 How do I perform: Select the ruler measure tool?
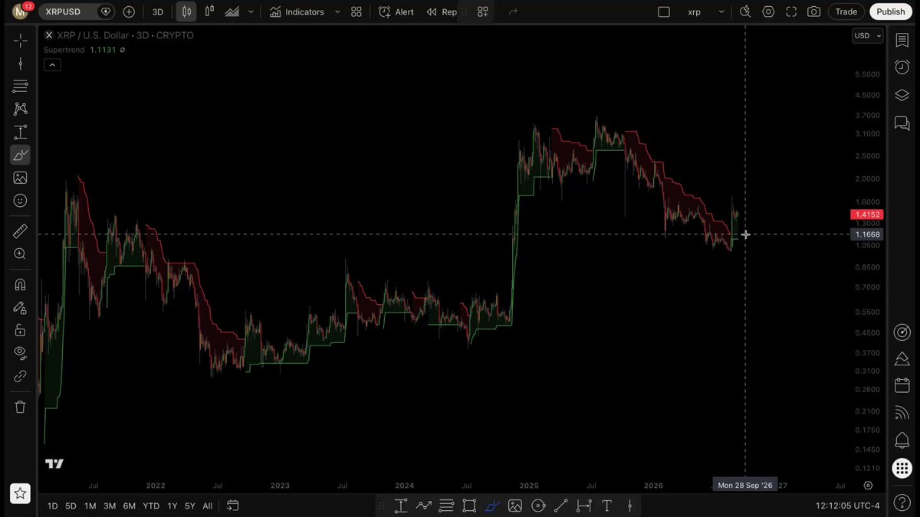click(20, 231)
